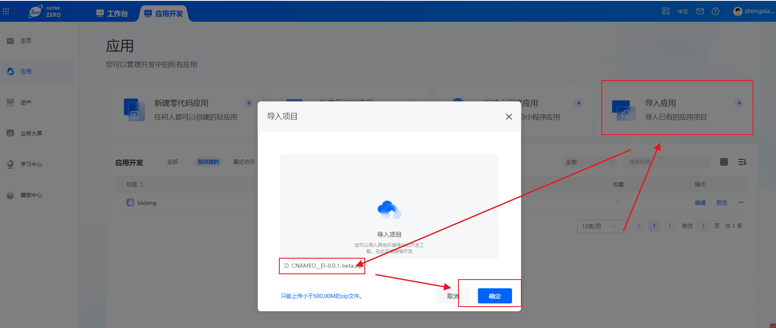Select the 最近访问 filter tab
Viewport: 776px width, 328px height.
pos(244,162)
